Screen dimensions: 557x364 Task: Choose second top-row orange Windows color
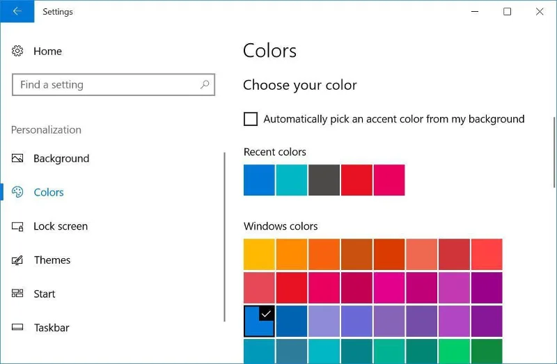[x=292, y=254]
